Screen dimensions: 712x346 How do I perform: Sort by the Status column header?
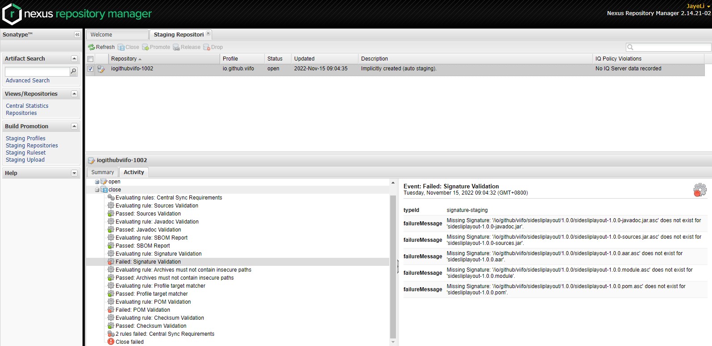pos(278,59)
